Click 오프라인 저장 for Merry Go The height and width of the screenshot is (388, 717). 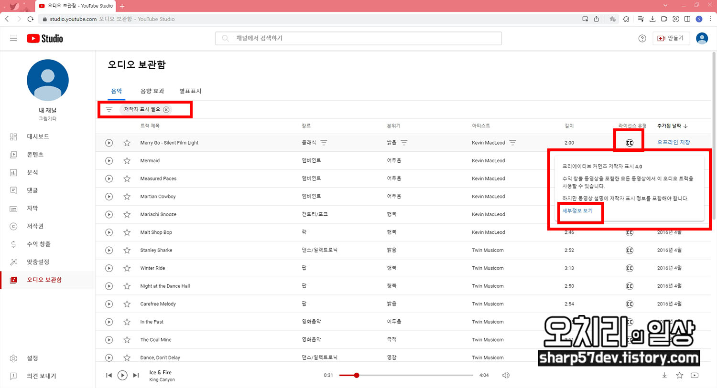pyautogui.click(x=674, y=142)
